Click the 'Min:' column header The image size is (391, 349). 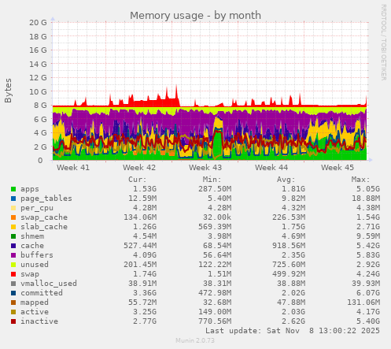212,180
